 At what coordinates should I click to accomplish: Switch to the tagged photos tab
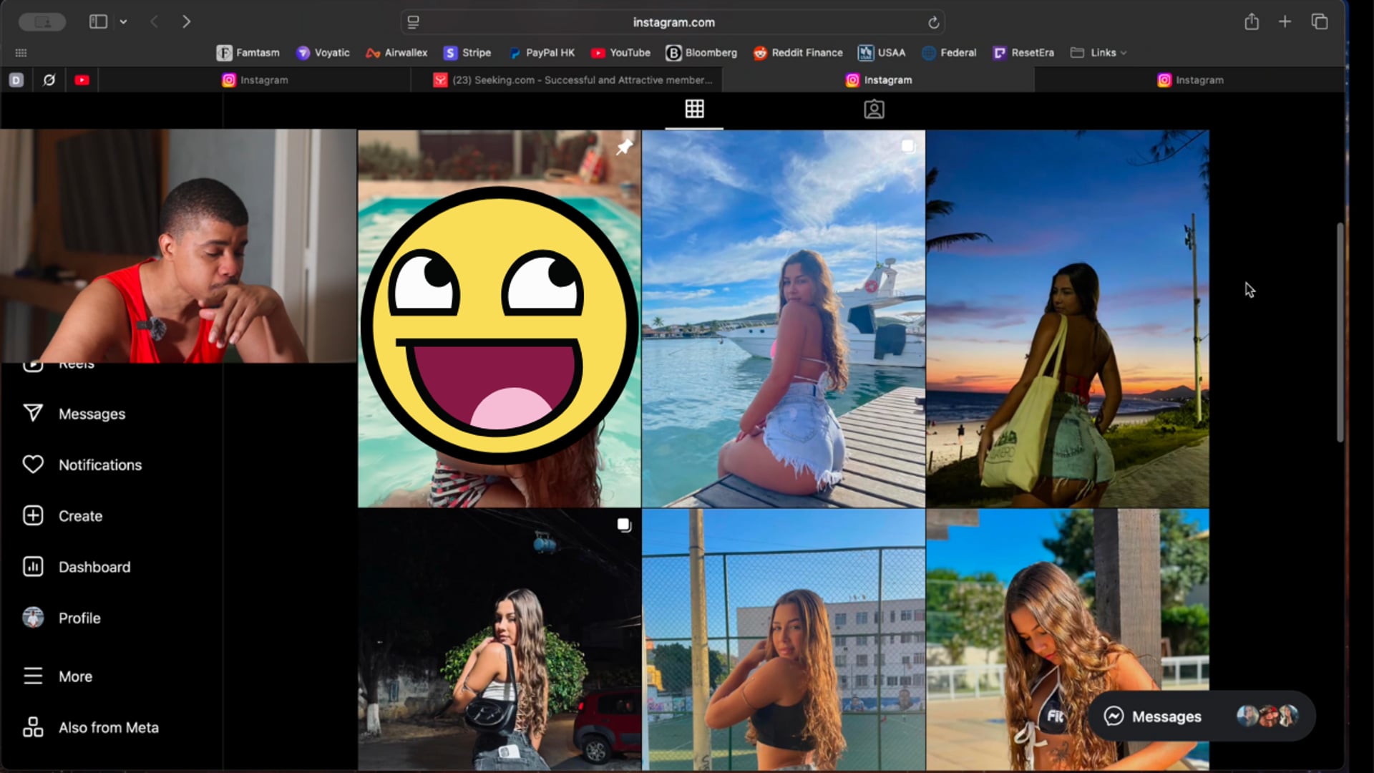click(874, 109)
